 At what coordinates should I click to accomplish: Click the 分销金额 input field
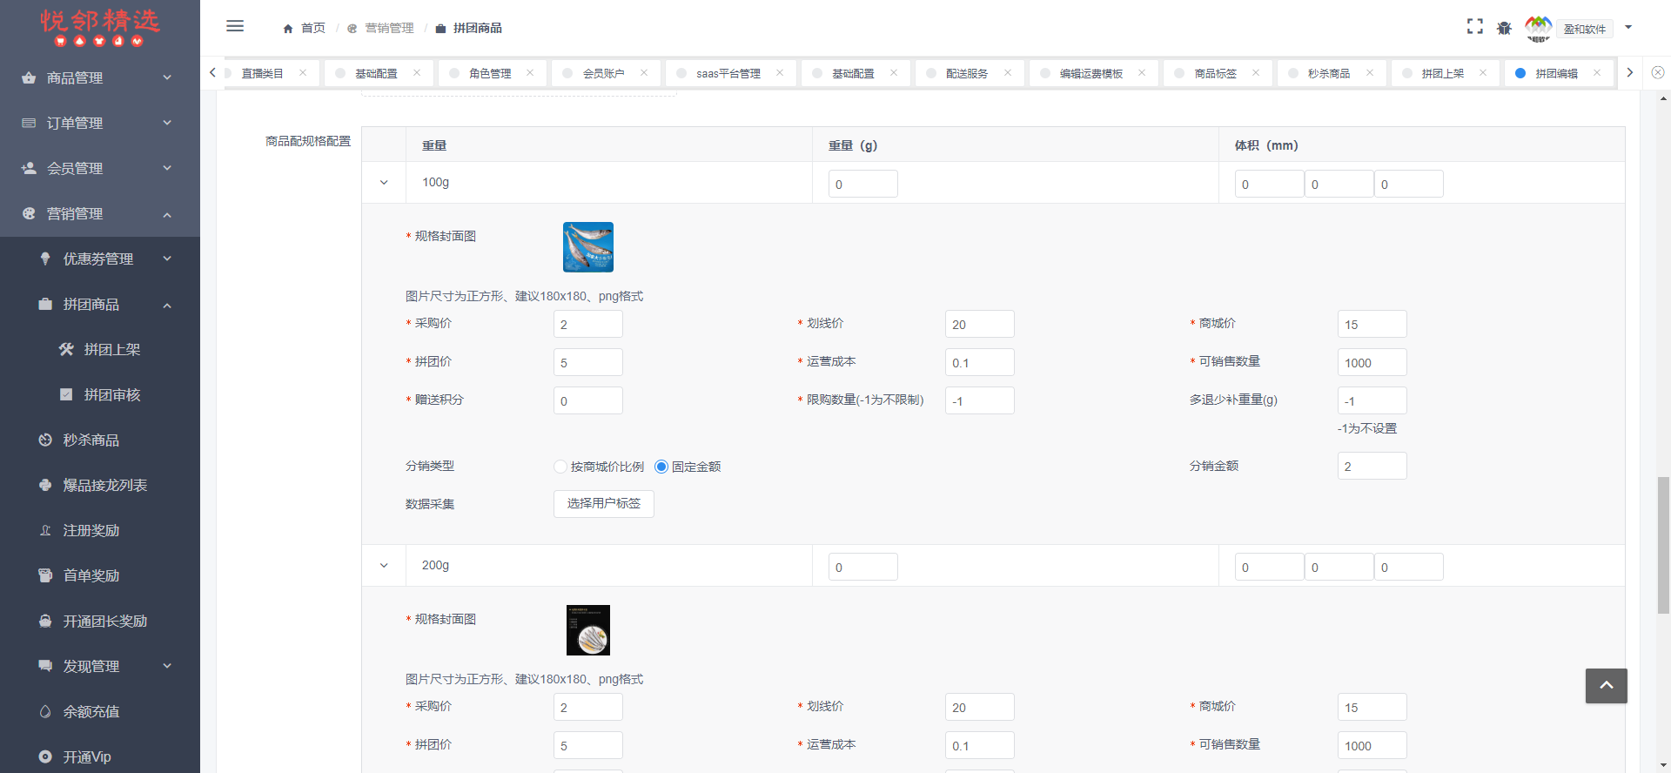[x=1372, y=466]
